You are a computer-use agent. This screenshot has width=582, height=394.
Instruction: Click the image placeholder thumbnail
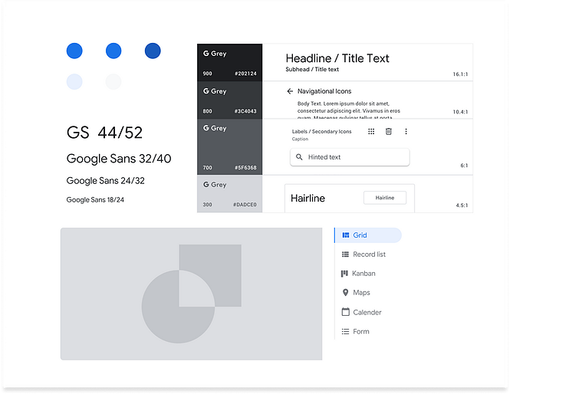click(191, 294)
